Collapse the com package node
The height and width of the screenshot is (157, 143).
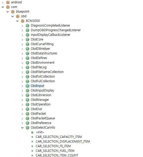[3, 7]
